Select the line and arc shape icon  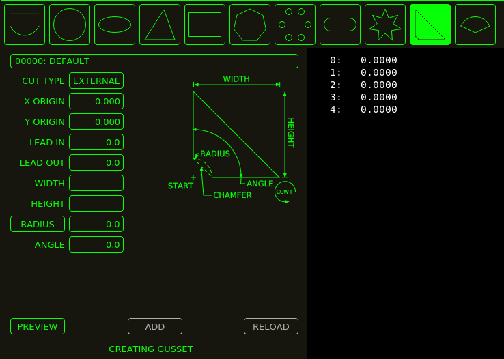pos(25,25)
